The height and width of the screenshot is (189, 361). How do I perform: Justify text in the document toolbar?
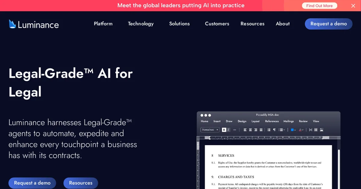coord(261,130)
